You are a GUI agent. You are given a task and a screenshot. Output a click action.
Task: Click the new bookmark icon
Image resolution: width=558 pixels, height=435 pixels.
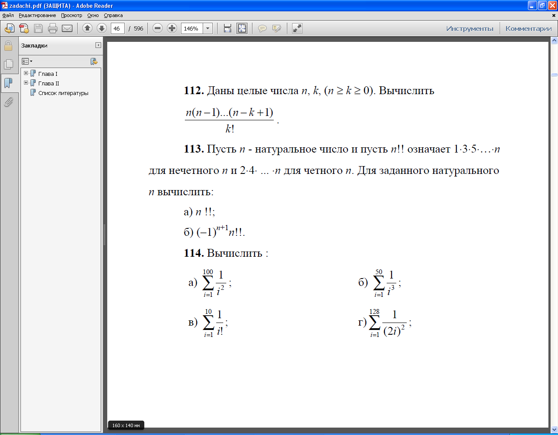tap(94, 61)
